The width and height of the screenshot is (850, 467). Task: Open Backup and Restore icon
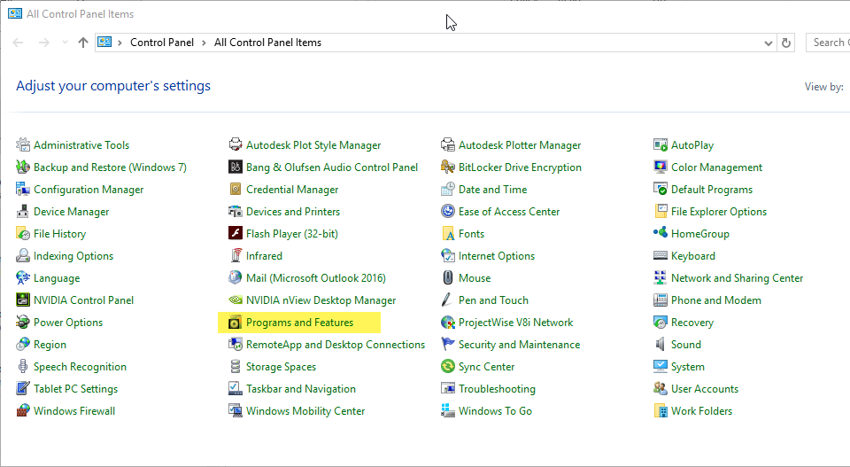tap(23, 167)
